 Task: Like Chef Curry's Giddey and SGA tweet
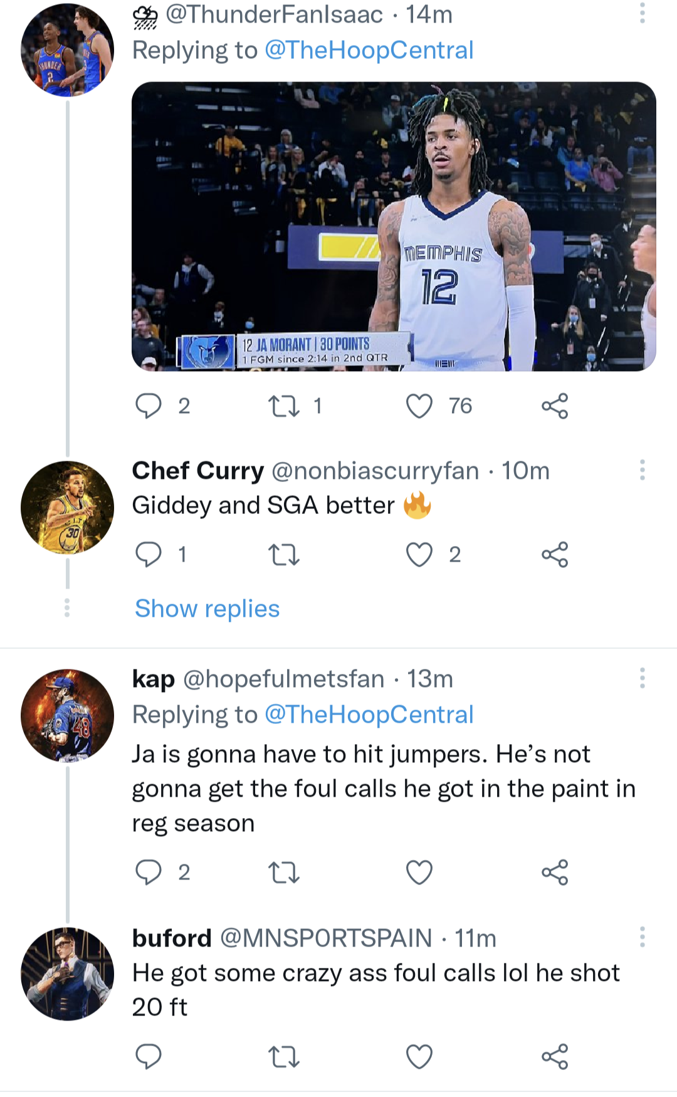[x=419, y=555]
